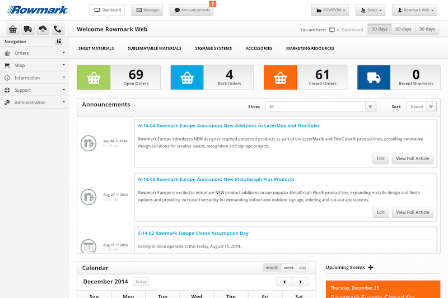Click the December 2014 calendar heading

click(x=105, y=281)
